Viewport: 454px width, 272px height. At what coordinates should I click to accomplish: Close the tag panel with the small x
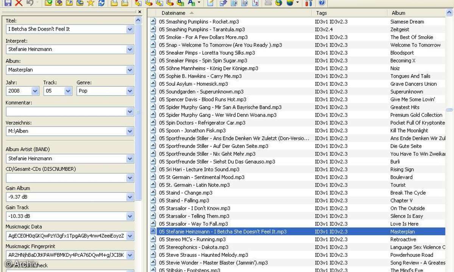pyautogui.click(x=139, y=12)
